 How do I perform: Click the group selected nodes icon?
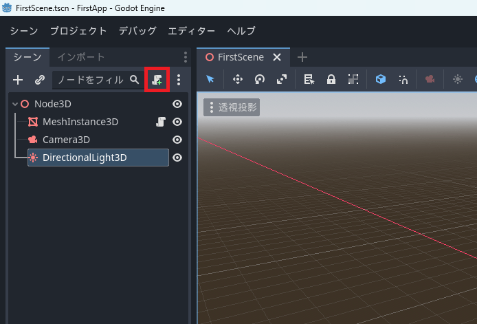(x=353, y=80)
